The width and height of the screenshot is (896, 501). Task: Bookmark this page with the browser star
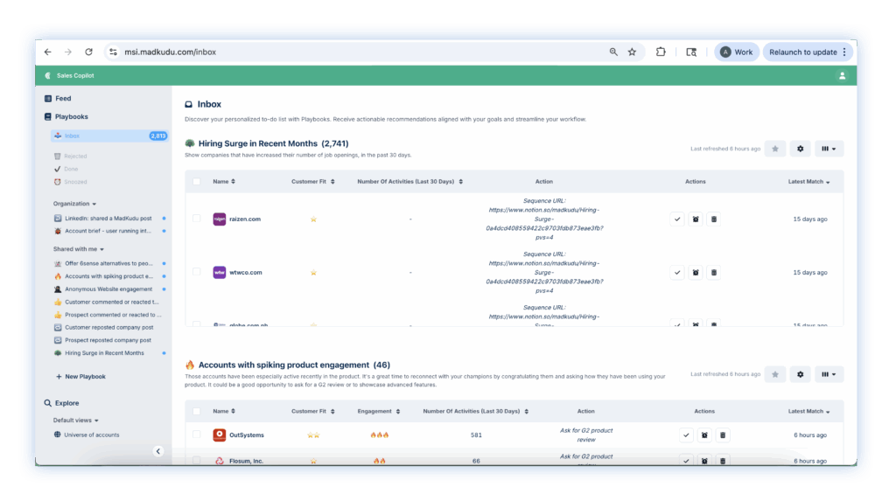[x=632, y=52]
